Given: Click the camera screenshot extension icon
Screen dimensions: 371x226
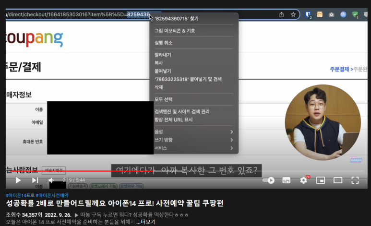Looking at the screenshot, I should pos(331,15).
